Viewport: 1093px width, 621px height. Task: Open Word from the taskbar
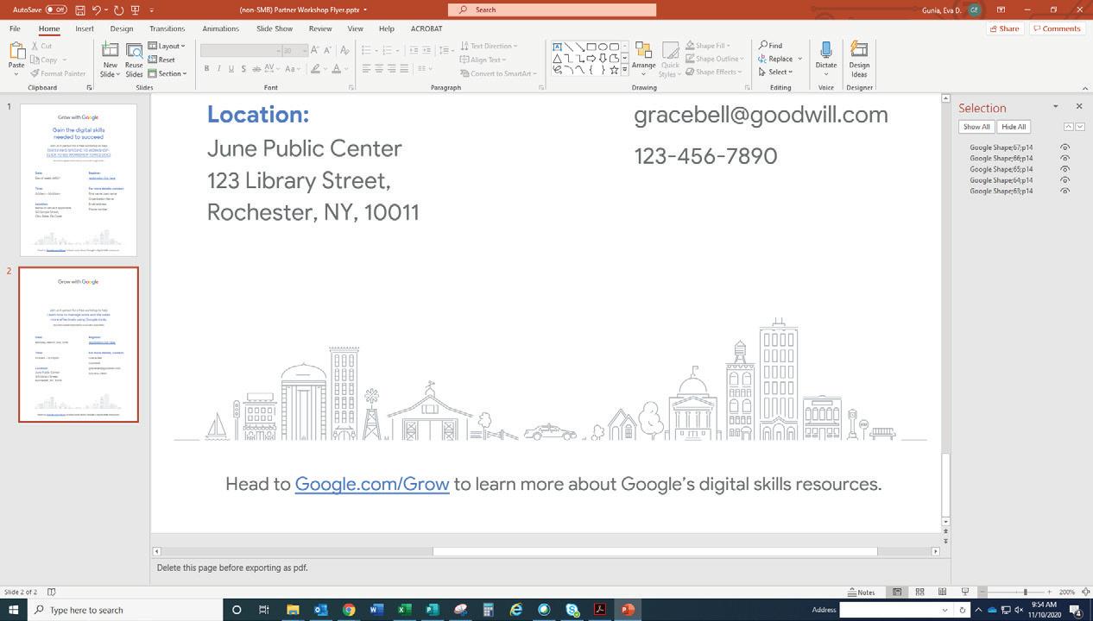[x=376, y=610]
